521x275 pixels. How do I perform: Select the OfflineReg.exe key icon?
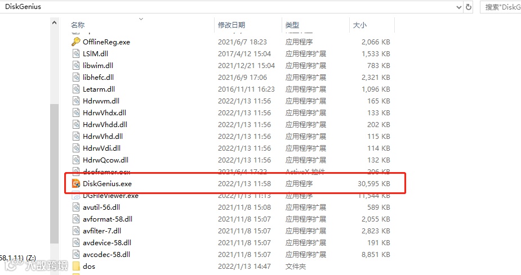click(76, 42)
